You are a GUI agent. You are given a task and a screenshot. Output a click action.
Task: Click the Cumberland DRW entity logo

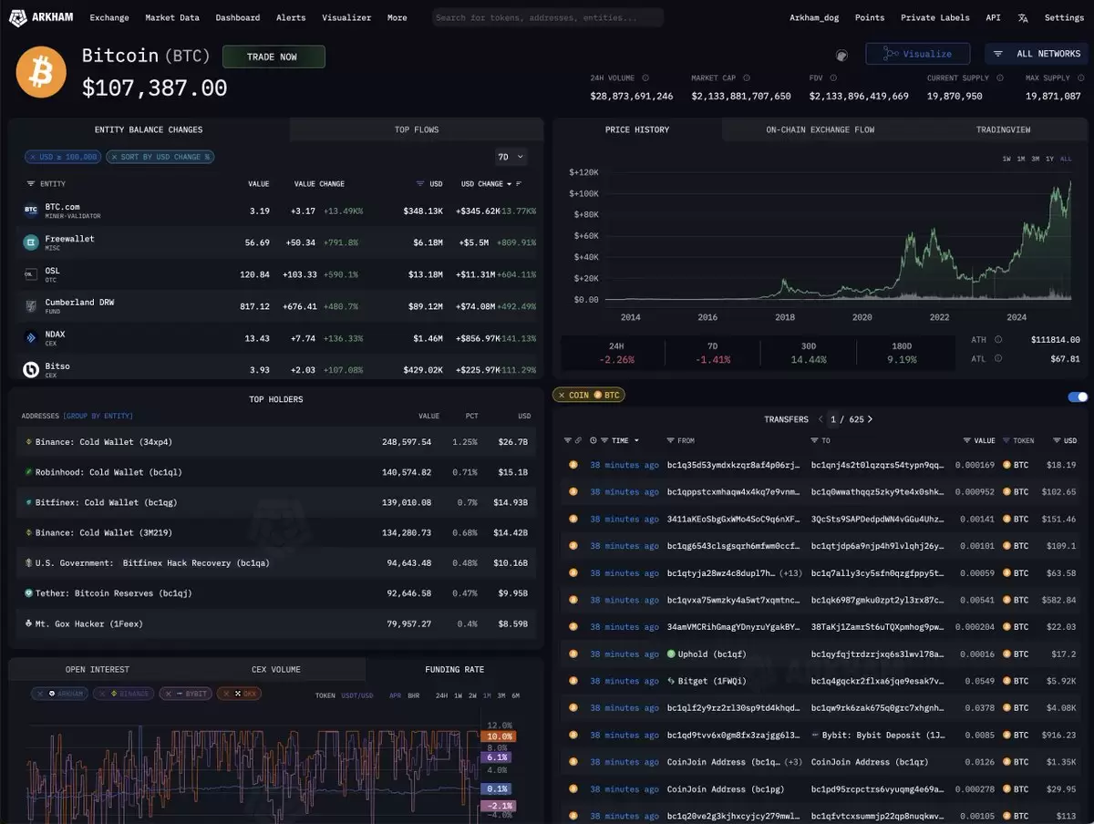coord(30,305)
